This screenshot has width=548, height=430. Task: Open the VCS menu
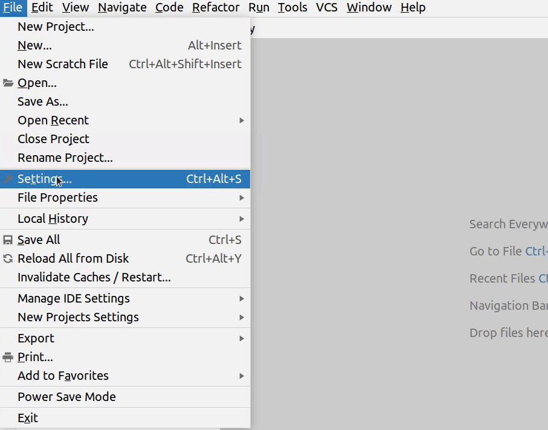click(327, 7)
